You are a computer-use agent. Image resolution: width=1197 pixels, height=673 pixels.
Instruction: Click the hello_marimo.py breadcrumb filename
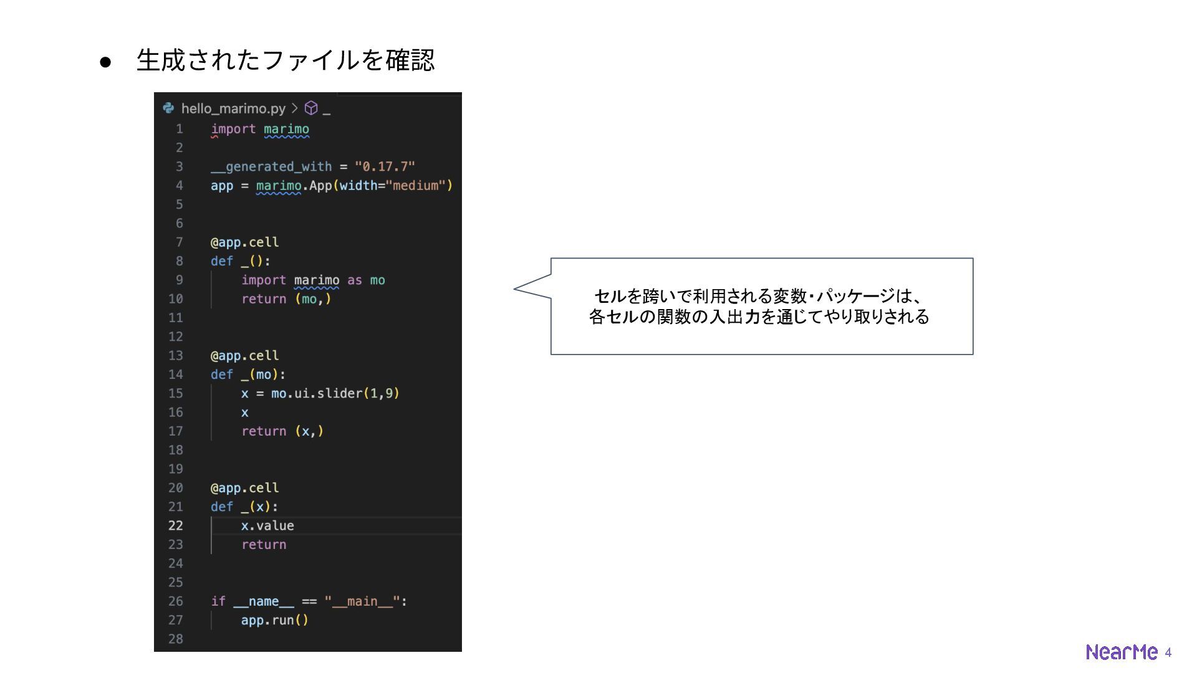233,108
